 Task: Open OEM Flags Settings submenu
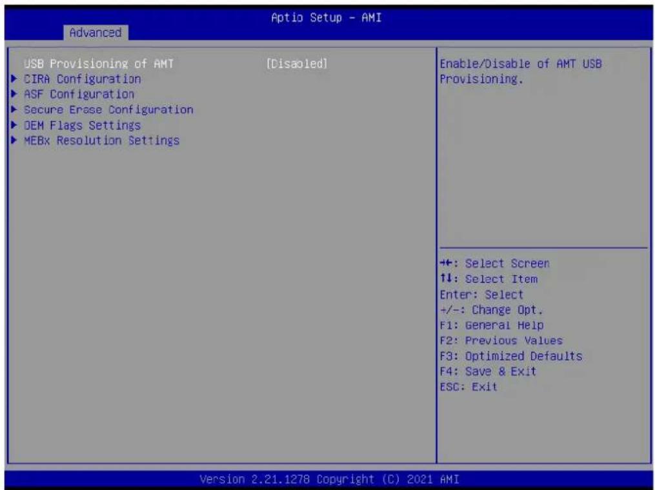(x=83, y=125)
